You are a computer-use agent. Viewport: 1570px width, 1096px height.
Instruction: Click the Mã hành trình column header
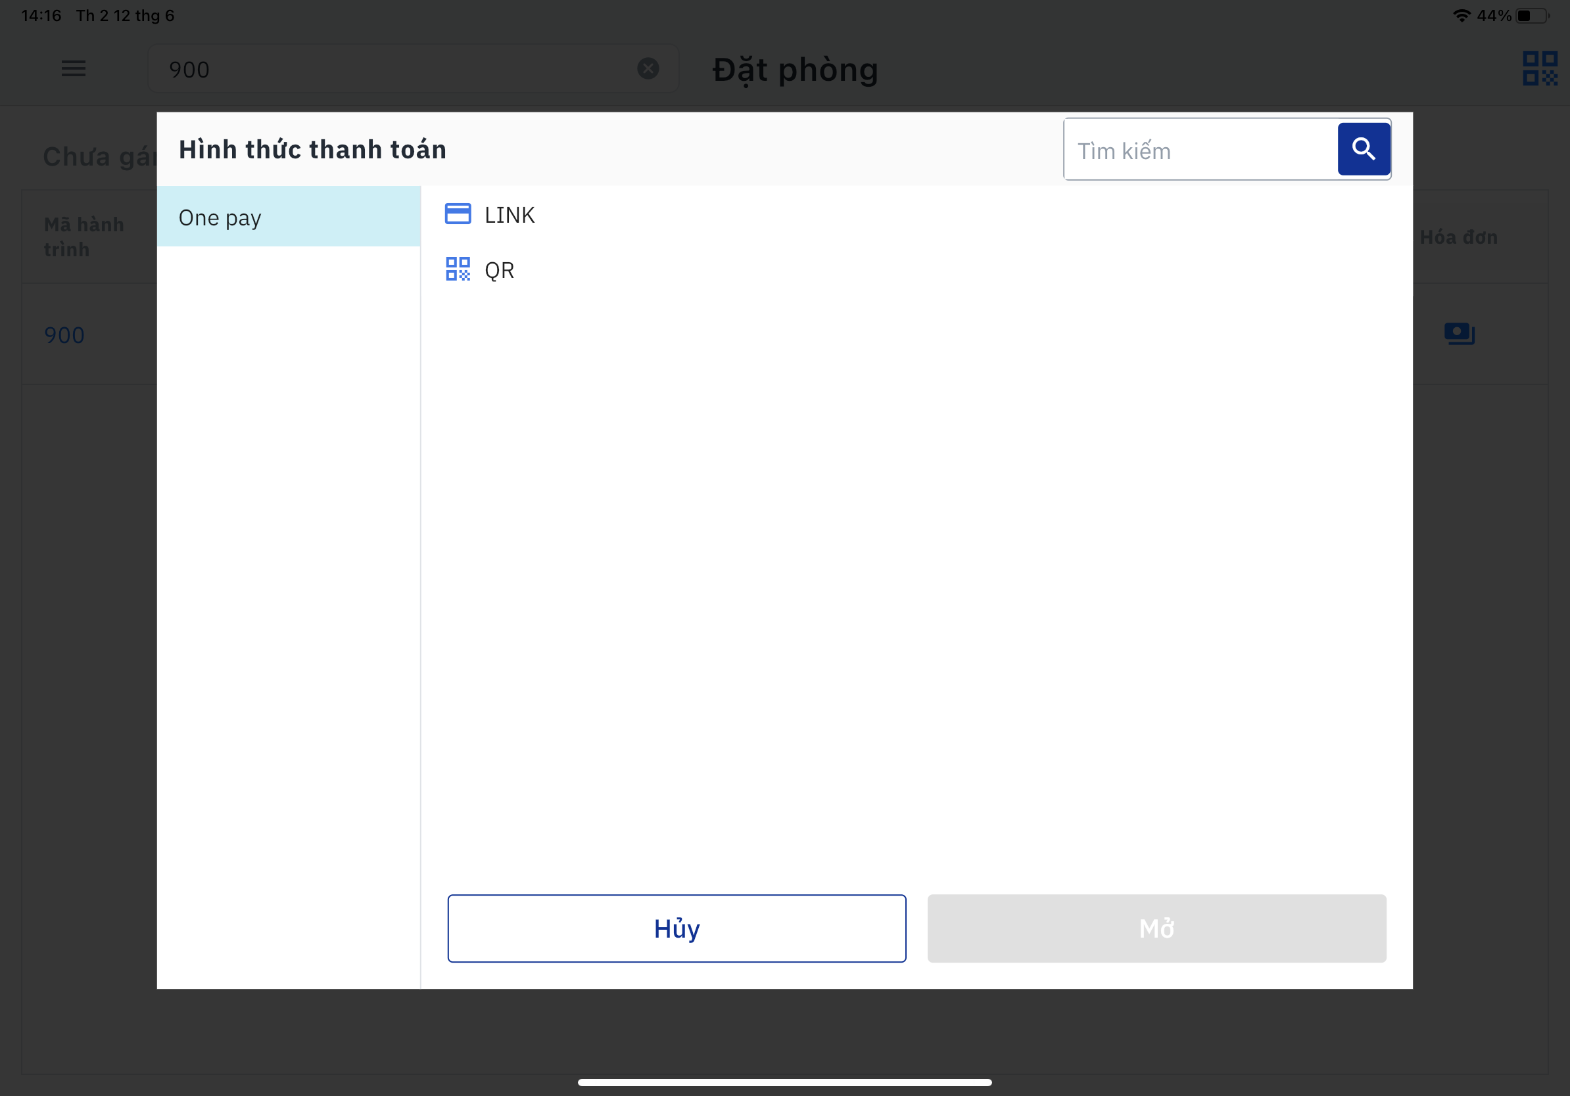(83, 237)
